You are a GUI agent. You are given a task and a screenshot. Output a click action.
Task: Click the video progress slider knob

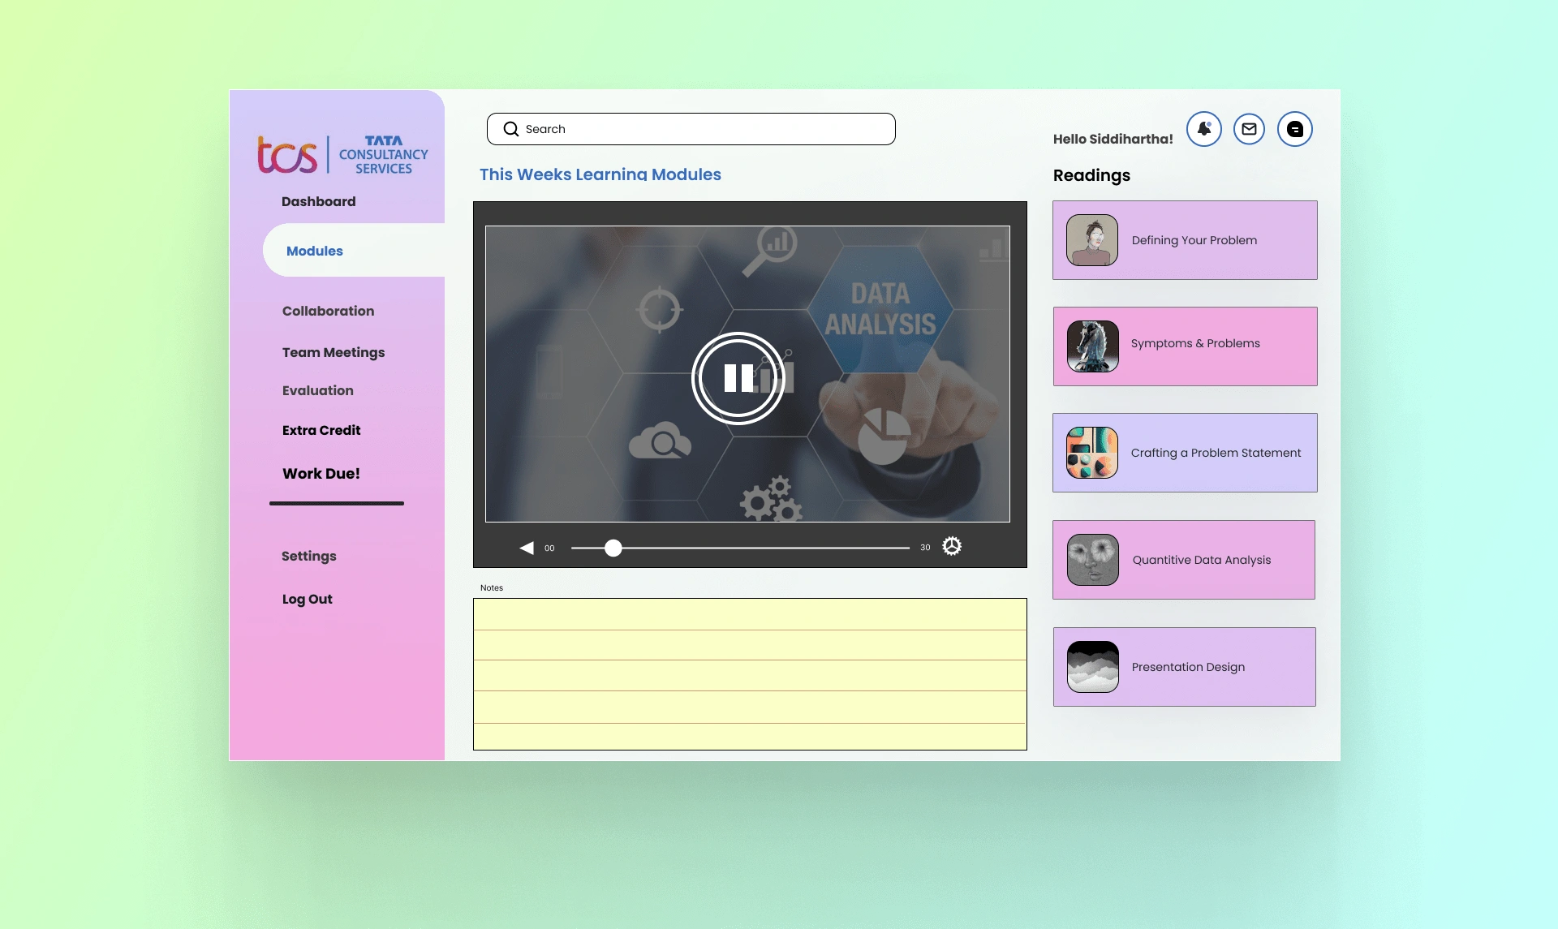[x=613, y=548]
